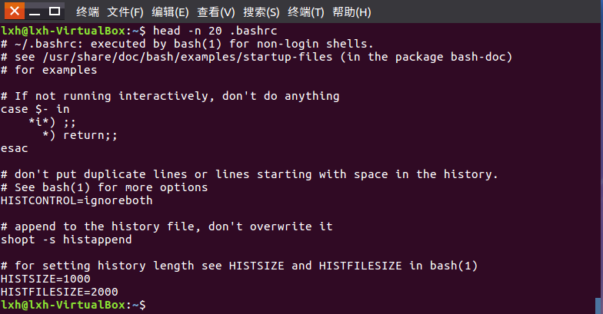Open the 搜索(S) menu
This screenshot has width=603, height=314.
(x=262, y=12)
